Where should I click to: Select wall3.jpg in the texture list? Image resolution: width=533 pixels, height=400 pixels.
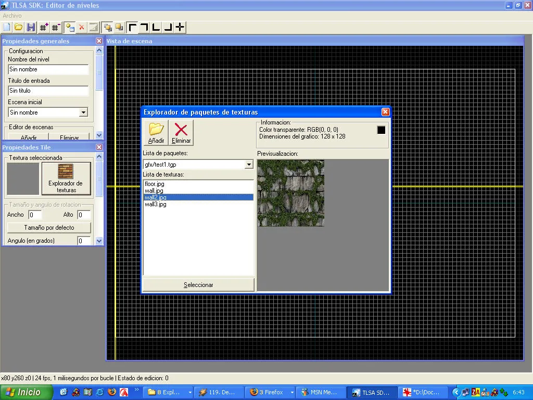tap(155, 204)
